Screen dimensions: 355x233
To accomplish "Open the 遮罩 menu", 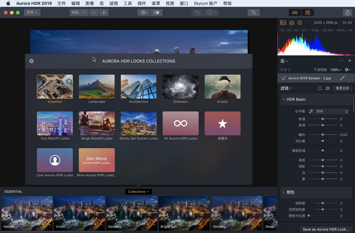I will [155, 3].
